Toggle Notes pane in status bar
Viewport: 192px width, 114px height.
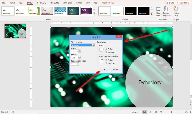[136, 112]
